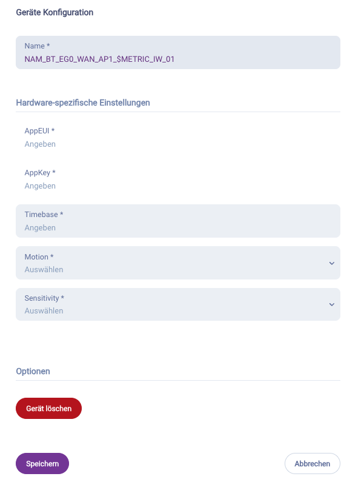The image size is (364, 502).
Task: Expand the Sensitivity Auswählen dropdown
Action: (x=170, y=310)
